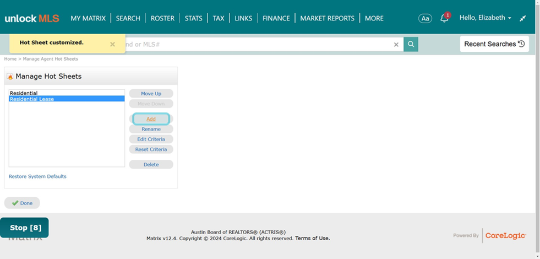This screenshot has width=540, height=259.
Task: Click the Delete button
Action: (151, 165)
